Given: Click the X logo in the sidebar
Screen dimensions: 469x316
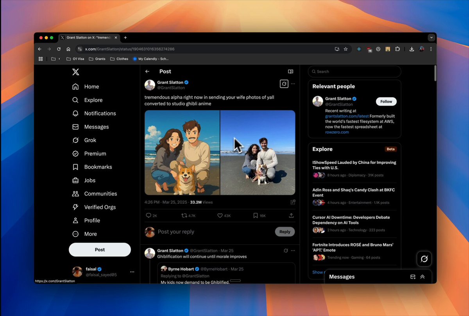Looking at the screenshot, I should (x=76, y=72).
